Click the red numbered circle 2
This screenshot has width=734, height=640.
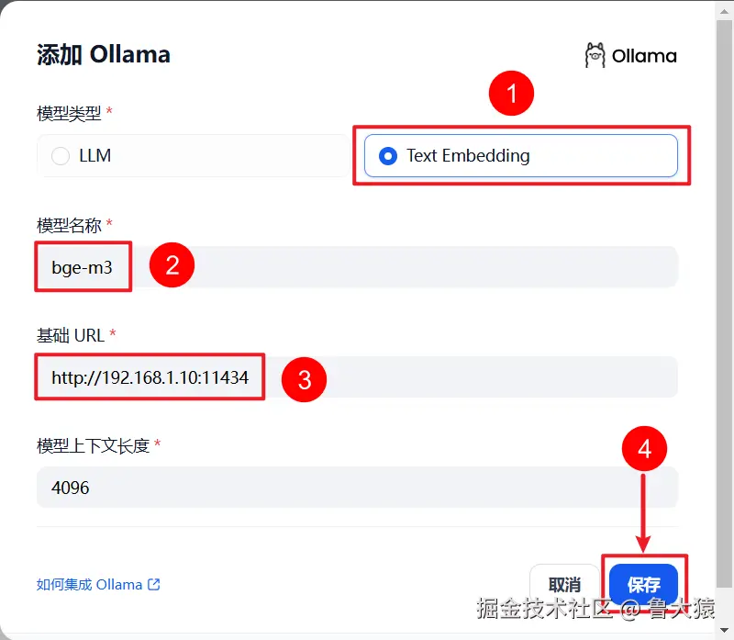[172, 265]
